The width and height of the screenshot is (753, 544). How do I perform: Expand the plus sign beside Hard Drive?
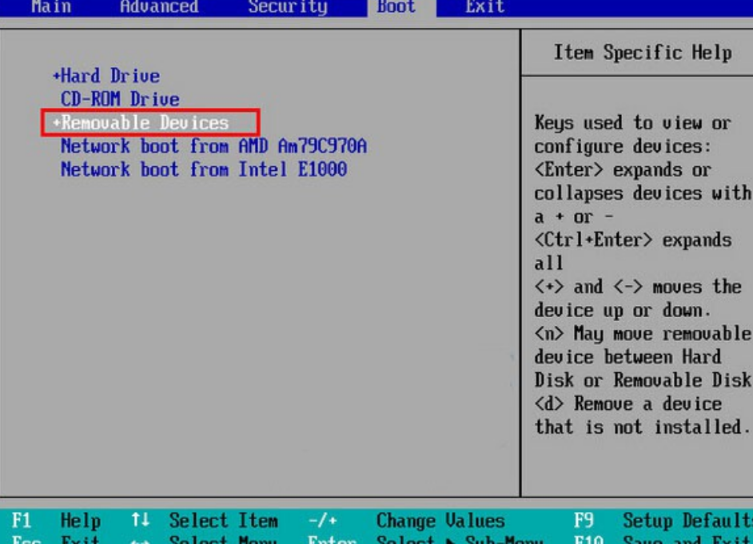pos(57,77)
